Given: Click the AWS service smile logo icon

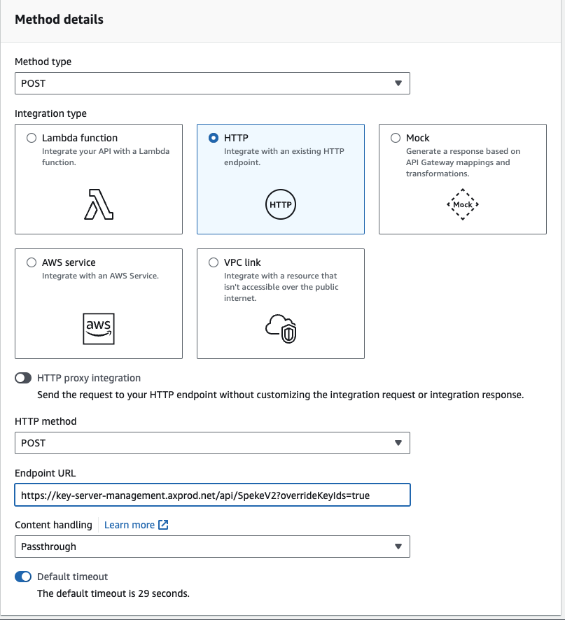Looking at the screenshot, I should tap(98, 329).
